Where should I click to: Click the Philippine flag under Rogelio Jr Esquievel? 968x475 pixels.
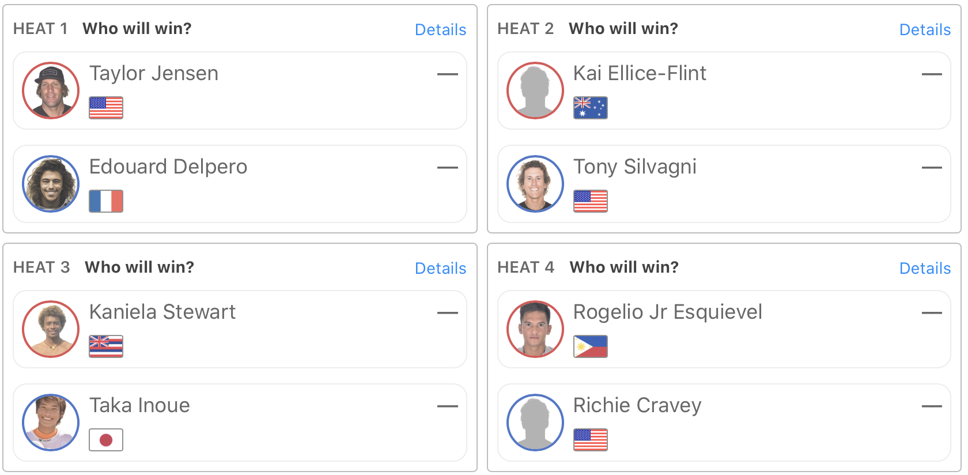click(591, 346)
